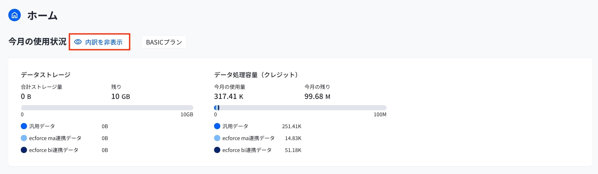Click the ecforce ma light-blue credits dot
The height and width of the screenshot is (174, 598).
coord(217,138)
